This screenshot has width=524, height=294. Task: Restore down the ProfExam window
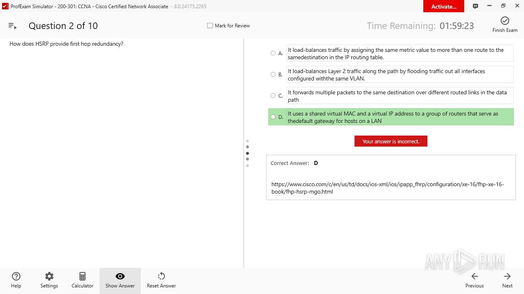(x=503, y=6)
